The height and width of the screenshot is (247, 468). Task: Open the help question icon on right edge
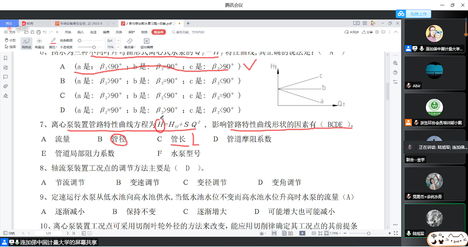click(395, 72)
